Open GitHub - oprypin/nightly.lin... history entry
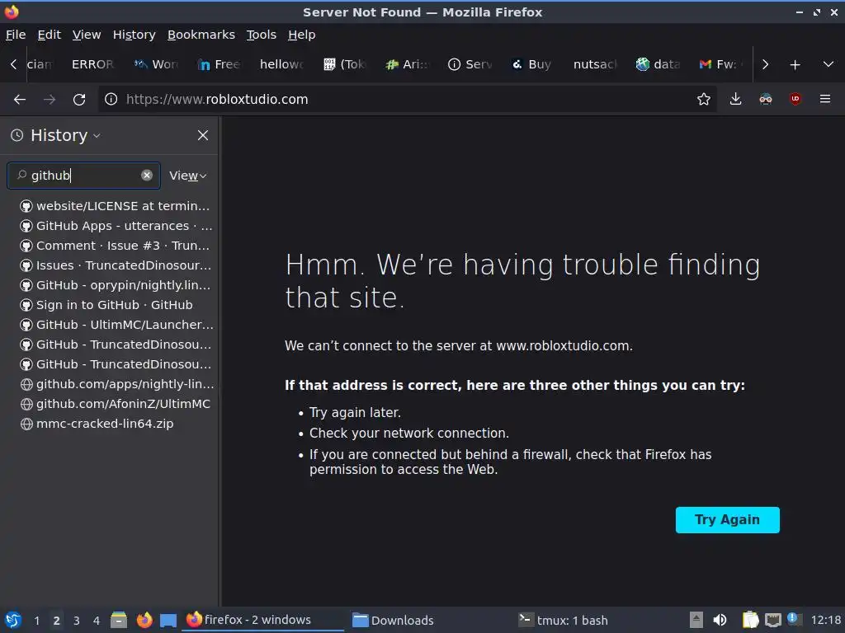 114,285
